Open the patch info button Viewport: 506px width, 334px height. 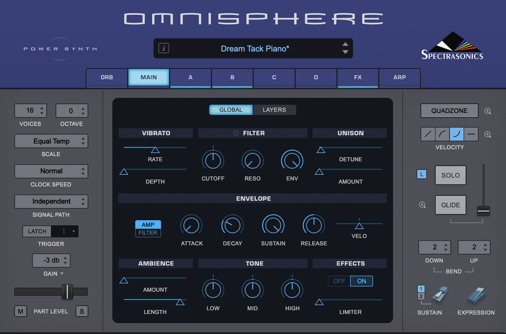click(x=164, y=48)
